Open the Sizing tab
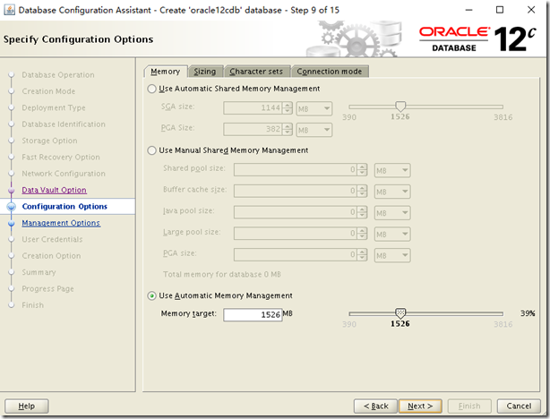 [x=205, y=72]
